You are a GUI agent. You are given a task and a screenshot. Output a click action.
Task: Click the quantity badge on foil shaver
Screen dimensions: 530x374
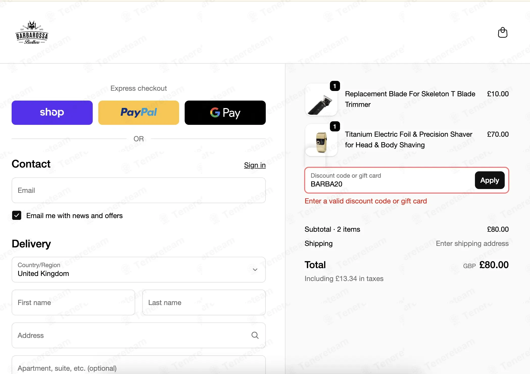pos(335,127)
